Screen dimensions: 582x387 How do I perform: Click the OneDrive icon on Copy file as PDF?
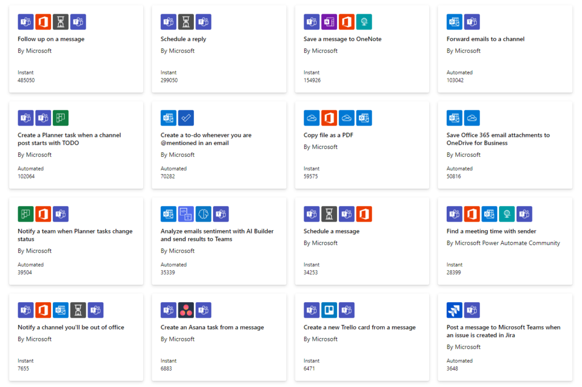point(311,118)
